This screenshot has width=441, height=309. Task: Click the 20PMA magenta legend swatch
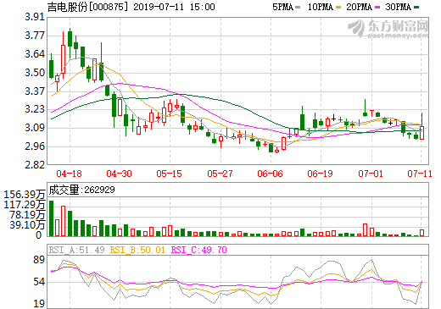click(377, 8)
